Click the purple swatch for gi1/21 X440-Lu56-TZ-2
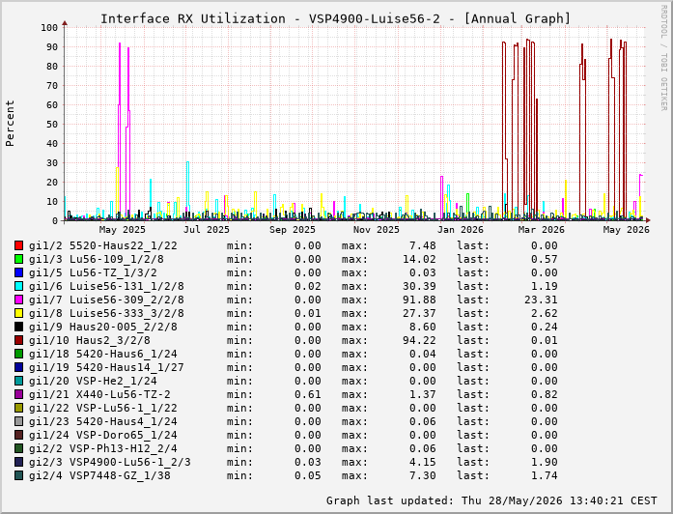The image size is (673, 514). (18, 394)
